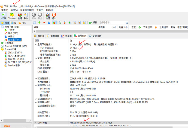
Task: Click the 停止 stop toolbar button
Action: tap(40, 15)
